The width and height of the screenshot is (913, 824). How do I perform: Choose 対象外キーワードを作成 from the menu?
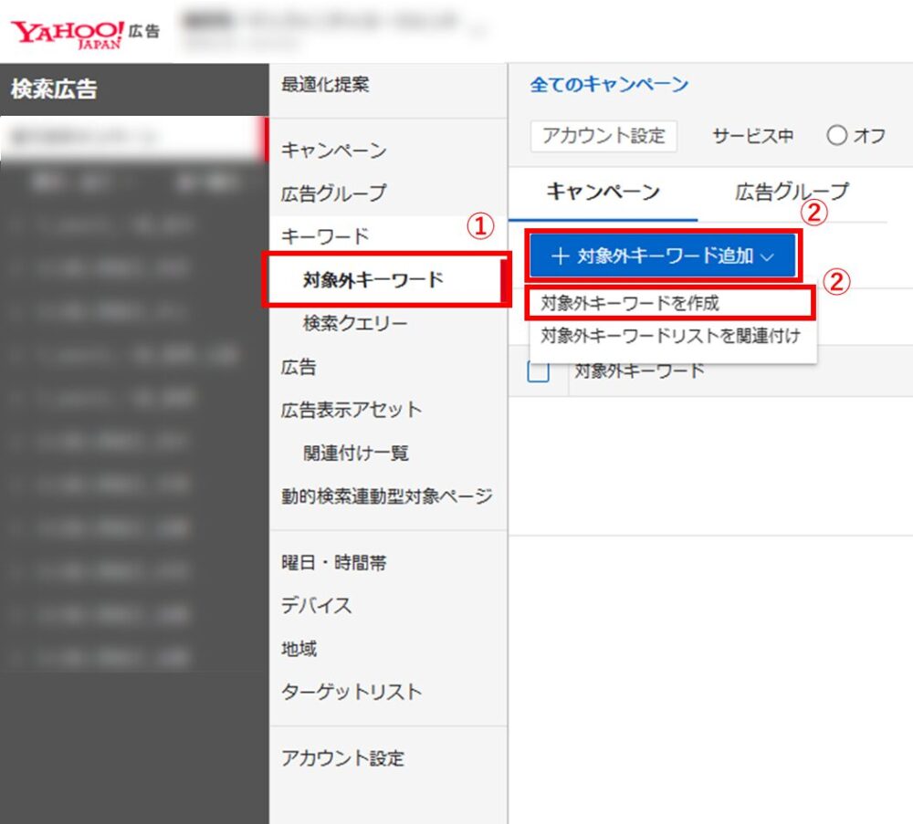[x=630, y=303]
